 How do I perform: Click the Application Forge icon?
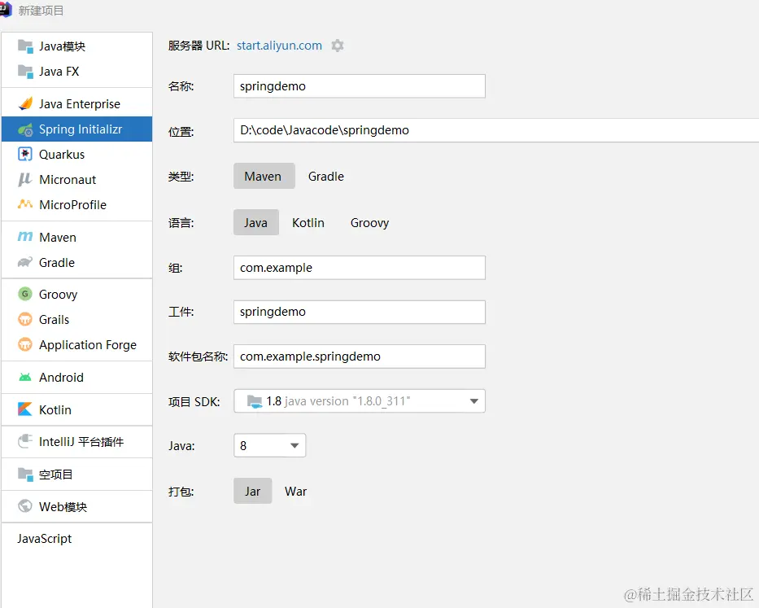pos(25,344)
